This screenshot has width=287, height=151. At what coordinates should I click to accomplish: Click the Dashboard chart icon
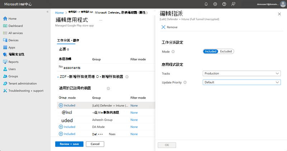coord(5,26)
